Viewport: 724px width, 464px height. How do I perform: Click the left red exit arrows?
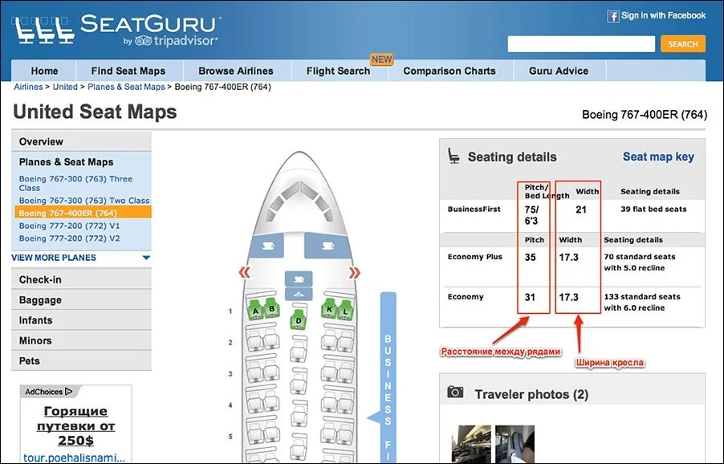245,274
